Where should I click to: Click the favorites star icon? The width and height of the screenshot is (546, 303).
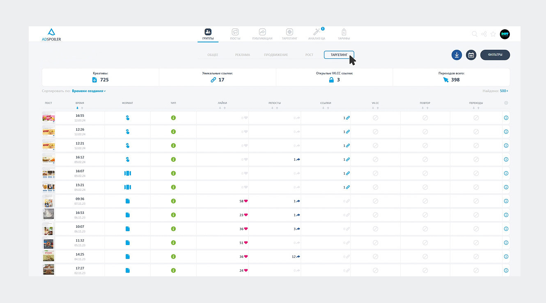[x=493, y=34]
